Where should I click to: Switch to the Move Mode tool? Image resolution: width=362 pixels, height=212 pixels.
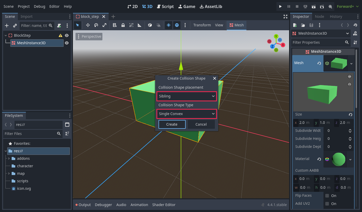88,25
